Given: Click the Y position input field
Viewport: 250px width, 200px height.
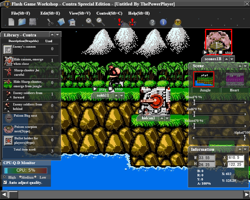Looking at the screenshot, I should point(236,164).
